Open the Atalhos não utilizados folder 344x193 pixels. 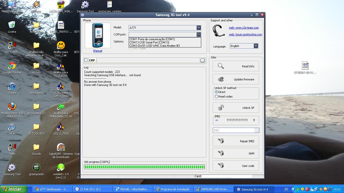tap(36, 49)
